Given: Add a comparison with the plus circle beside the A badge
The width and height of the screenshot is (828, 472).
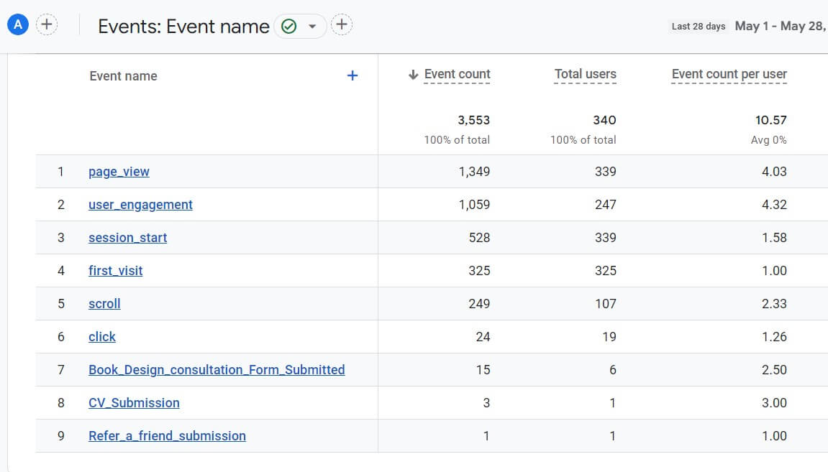Looking at the screenshot, I should click(x=47, y=25).
